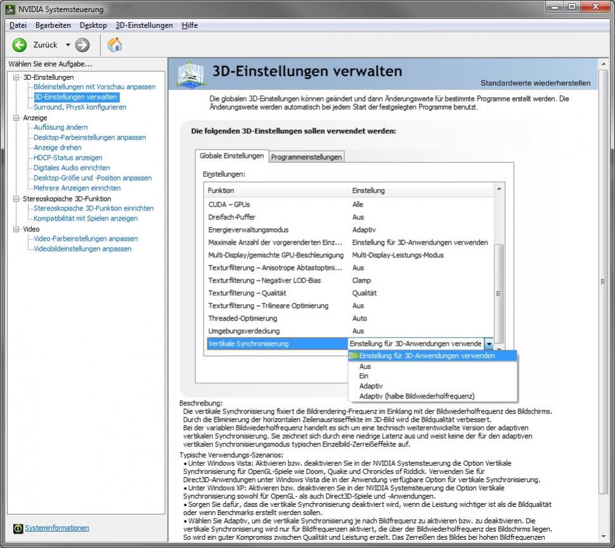Click the Zurück text label in toolbar
The width and height of the screenshot is (615, 548).
46,45
